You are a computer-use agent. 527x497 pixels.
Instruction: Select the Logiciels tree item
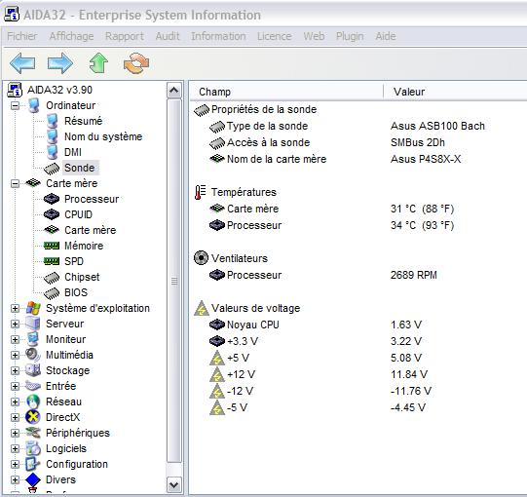coord(66,448)
